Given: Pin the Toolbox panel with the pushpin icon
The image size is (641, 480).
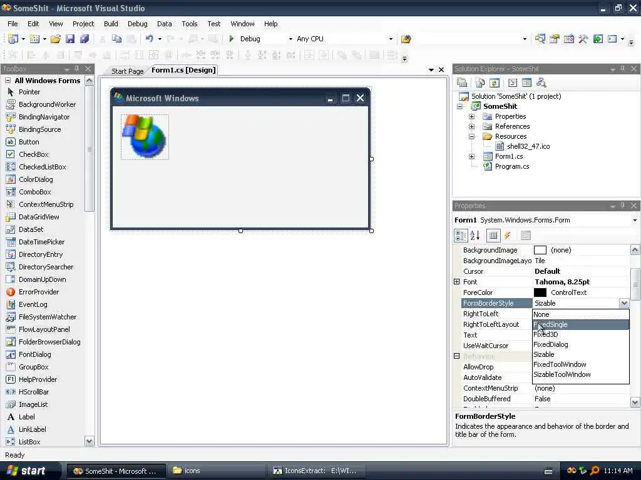Looking at the screenshot, I should [x=77, y=69].
